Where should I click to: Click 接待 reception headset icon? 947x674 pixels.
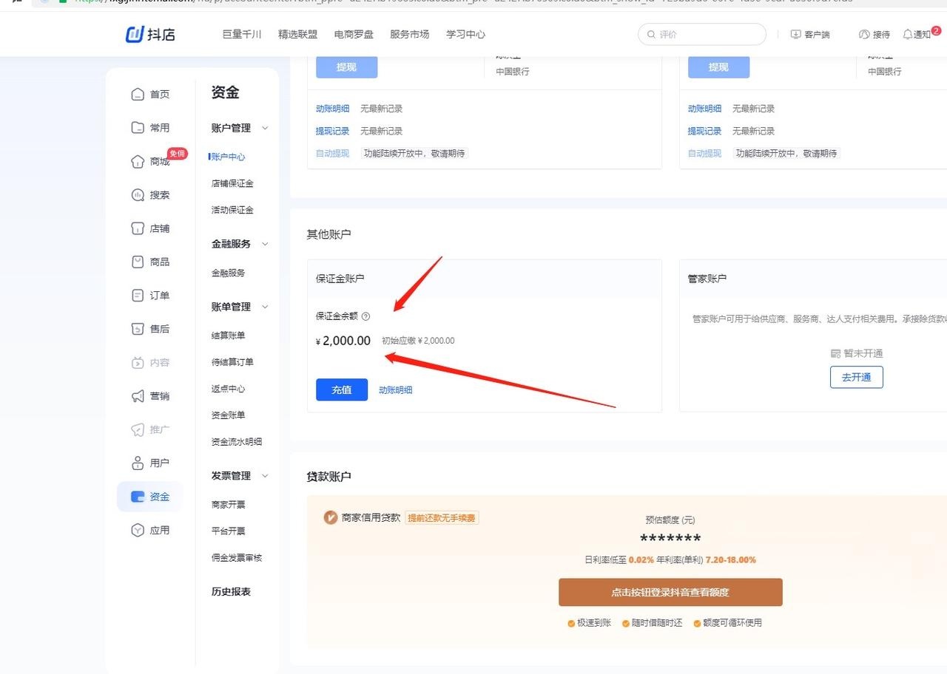pos(863,35)
